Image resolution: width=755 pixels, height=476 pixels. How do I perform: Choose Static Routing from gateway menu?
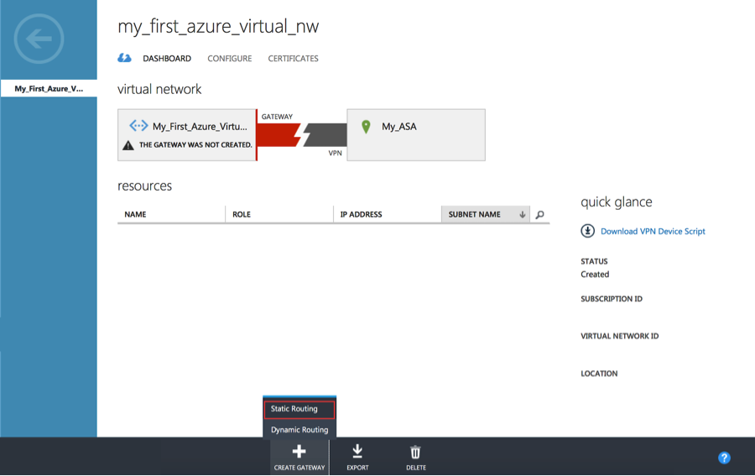299,409
